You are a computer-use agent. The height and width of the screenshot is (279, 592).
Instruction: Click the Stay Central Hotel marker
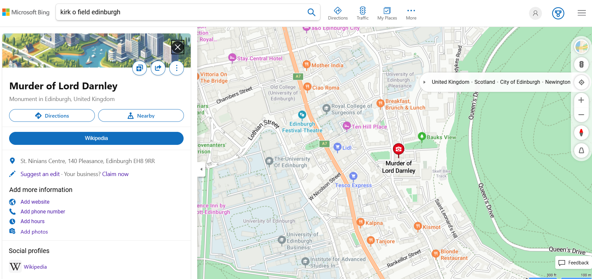(232, 58)
